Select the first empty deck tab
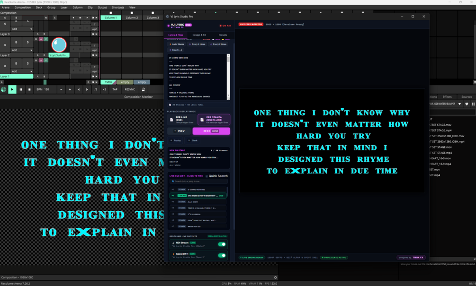The width and height of the screenshot is (476, 286). click(x=125, y=82)
